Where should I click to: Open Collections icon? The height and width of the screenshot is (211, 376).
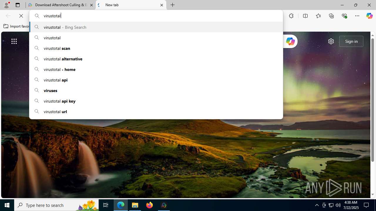[x=331, y=16]
